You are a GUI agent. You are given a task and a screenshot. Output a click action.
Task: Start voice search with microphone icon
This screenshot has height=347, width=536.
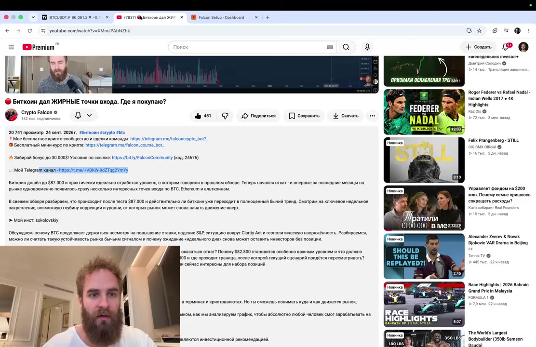click(367, 47)
